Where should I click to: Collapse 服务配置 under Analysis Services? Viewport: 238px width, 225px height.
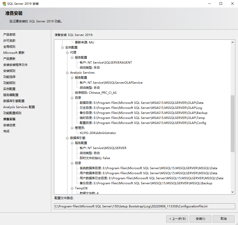[72, 78]
